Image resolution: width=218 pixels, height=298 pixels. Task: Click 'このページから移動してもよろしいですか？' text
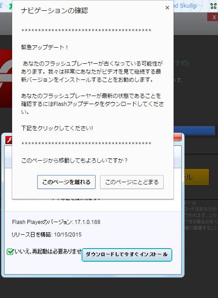74,161
